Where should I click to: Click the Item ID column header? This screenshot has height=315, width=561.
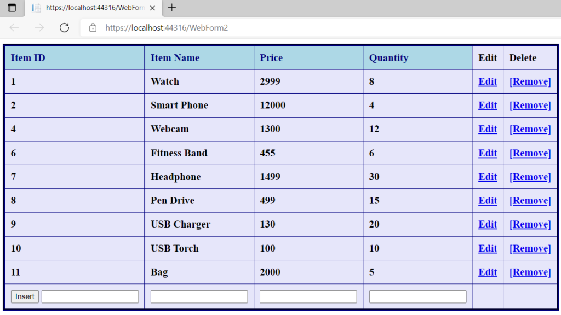coord(27,57)
